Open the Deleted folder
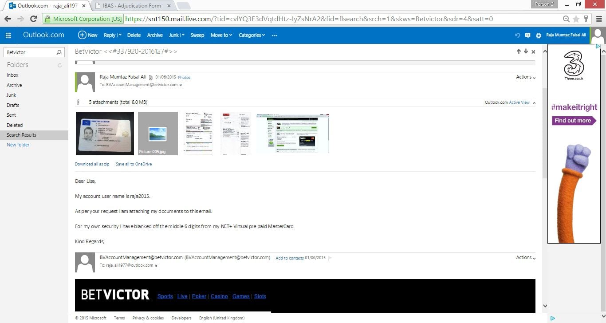Image resolution: width=606 pixels, height=323 pixels. (15, 125)
